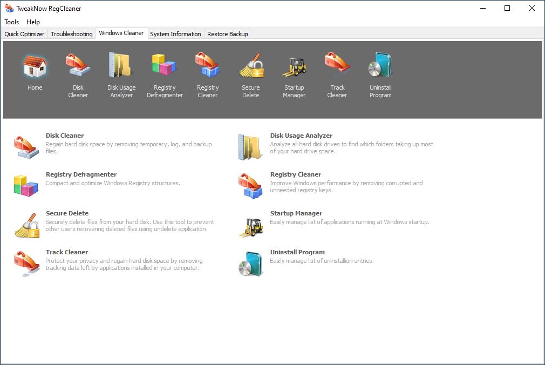Maximize the TweakNow RegCleaner window
This screenshot has width=545, height=365.
click(507, 8)
